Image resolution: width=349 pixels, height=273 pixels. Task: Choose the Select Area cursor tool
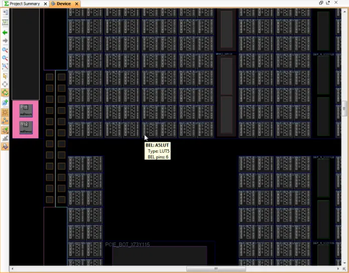(5, 76)
